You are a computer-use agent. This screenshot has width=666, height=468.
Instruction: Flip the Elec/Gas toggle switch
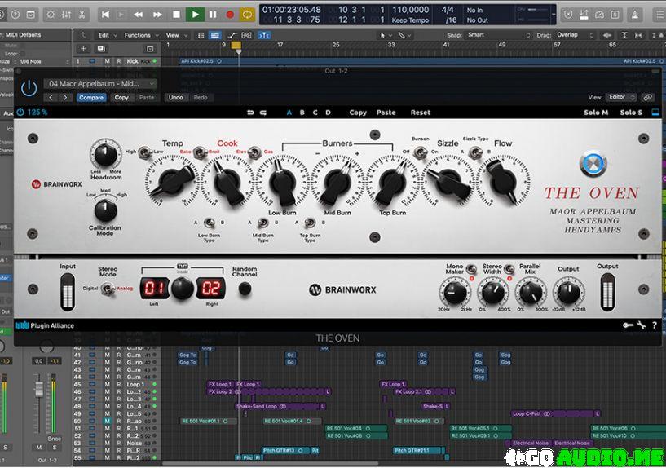click(254, 152)
